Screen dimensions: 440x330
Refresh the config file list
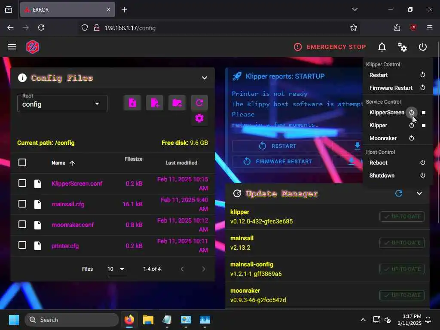pyautogui.click(x=199, y=103)
